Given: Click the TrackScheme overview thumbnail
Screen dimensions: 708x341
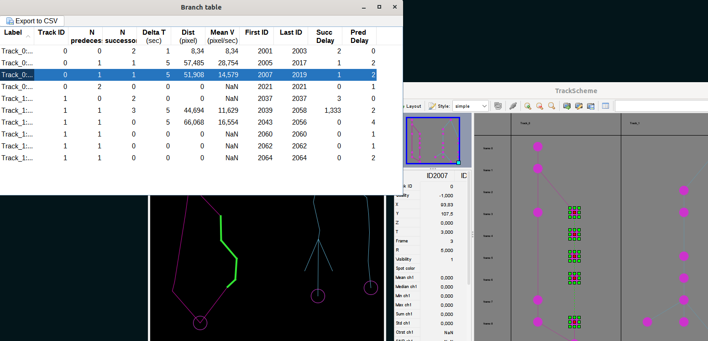Looking at the screenshot, I should tap(433, 140).
